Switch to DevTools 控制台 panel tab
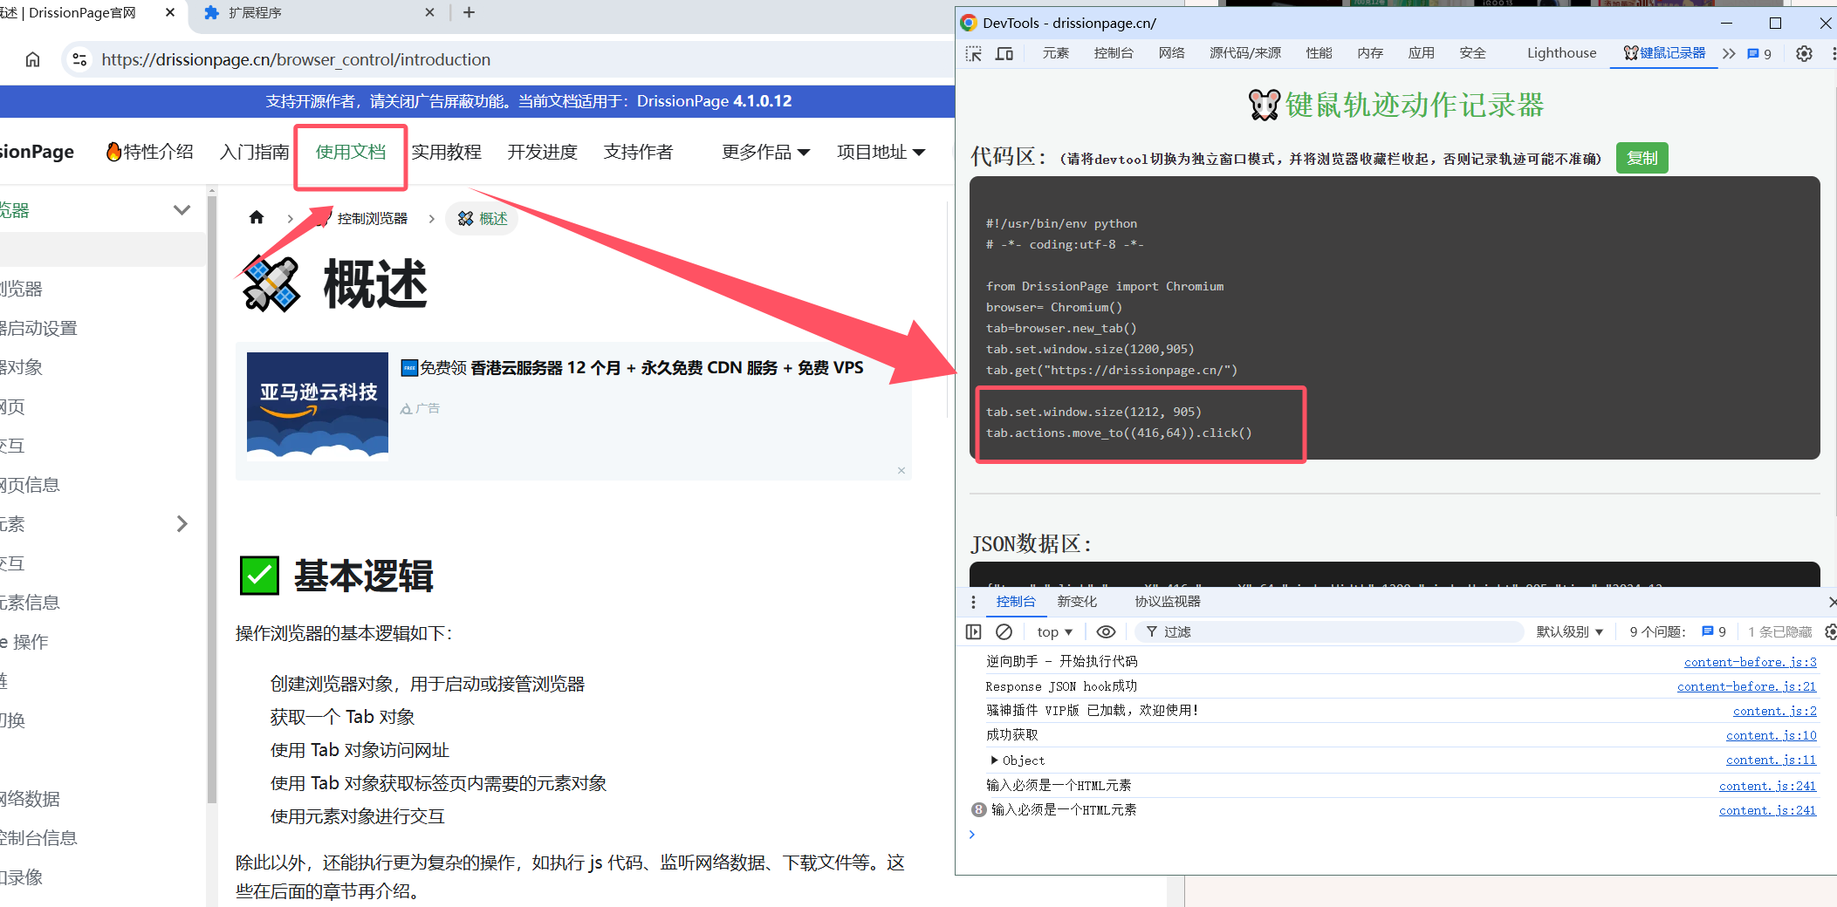The image size is (1837, 907). [x=1114, y=53]
